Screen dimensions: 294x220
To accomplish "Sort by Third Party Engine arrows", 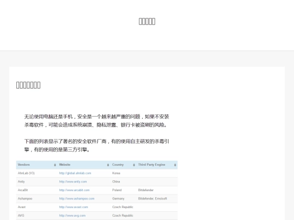I will click(x=175, y=165).
